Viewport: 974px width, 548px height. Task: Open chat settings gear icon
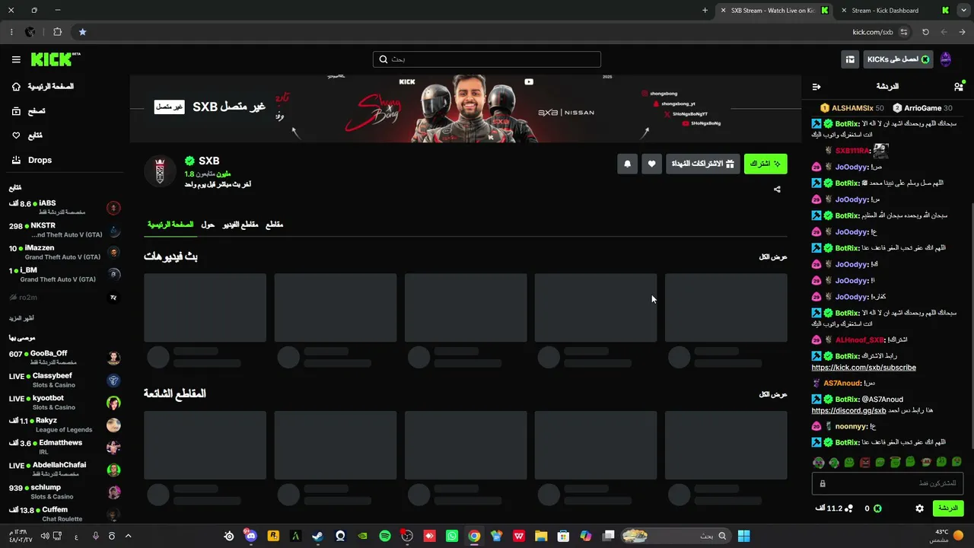tap(919, 508)
